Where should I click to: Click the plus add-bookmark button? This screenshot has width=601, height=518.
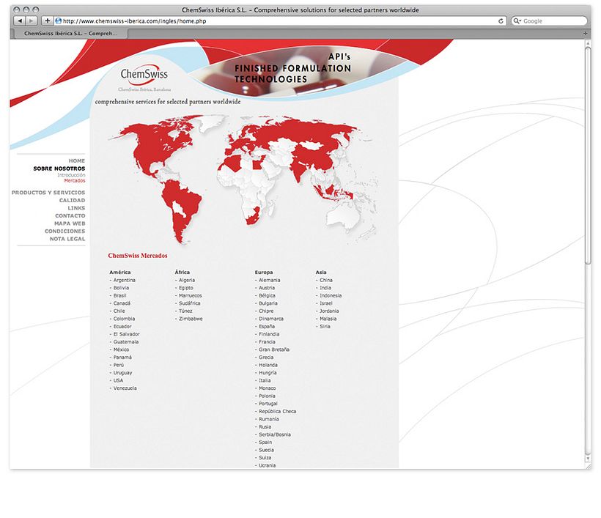[47, 21]
